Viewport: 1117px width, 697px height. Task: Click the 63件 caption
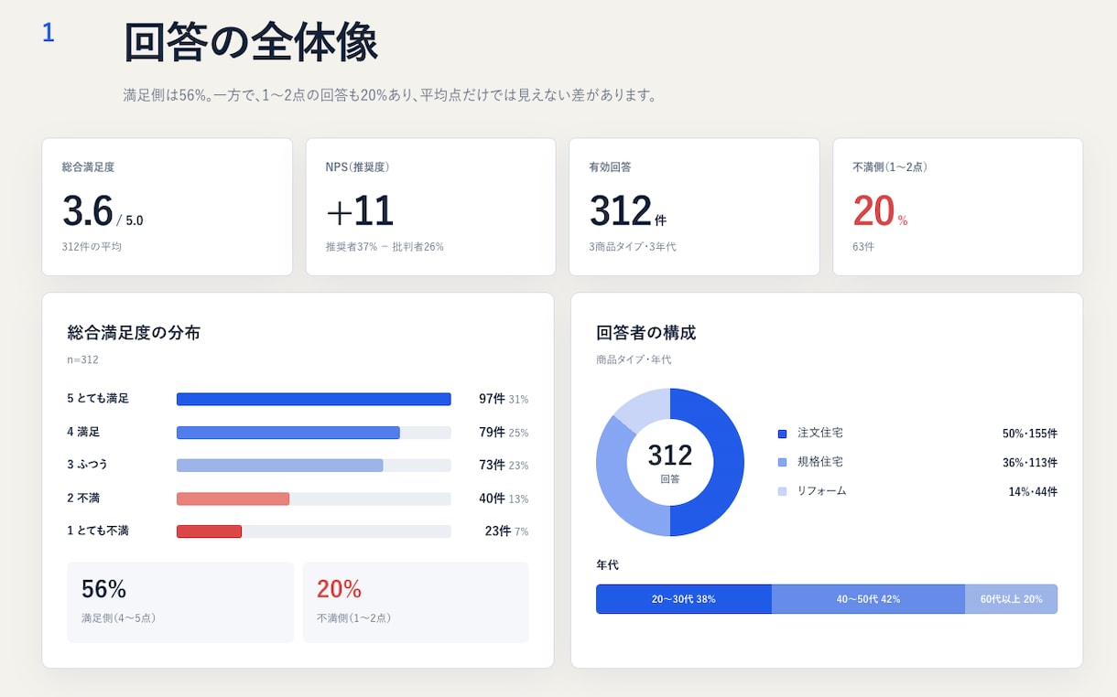(x=863, y=247)
